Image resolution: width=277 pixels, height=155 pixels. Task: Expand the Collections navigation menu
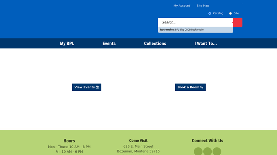tap(155, 44)
